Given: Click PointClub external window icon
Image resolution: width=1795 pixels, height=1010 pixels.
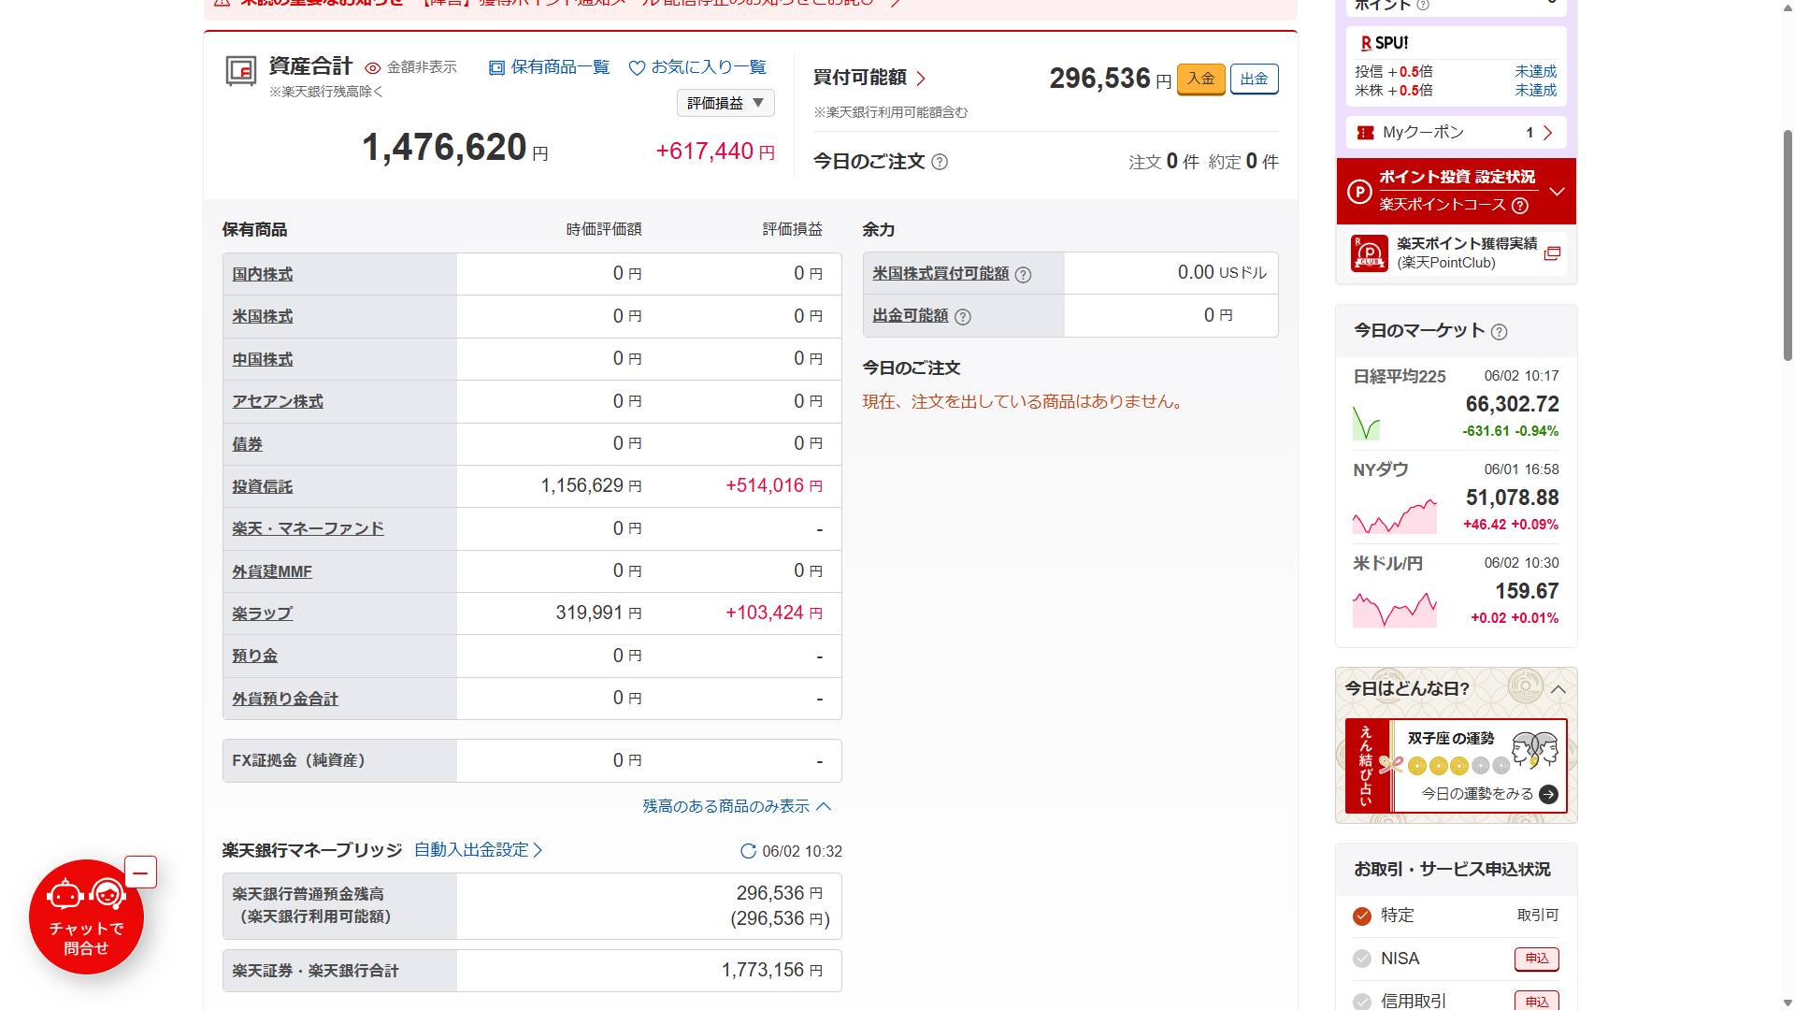Looking at the screenshot, I should (1552, 253).
